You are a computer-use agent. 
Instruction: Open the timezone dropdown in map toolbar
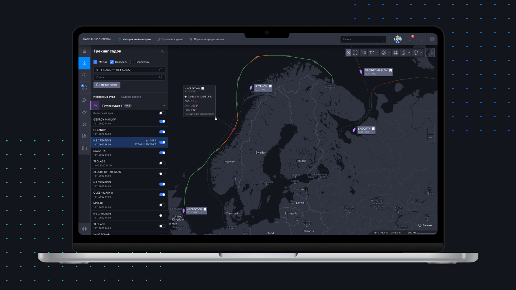click(405, 52)
